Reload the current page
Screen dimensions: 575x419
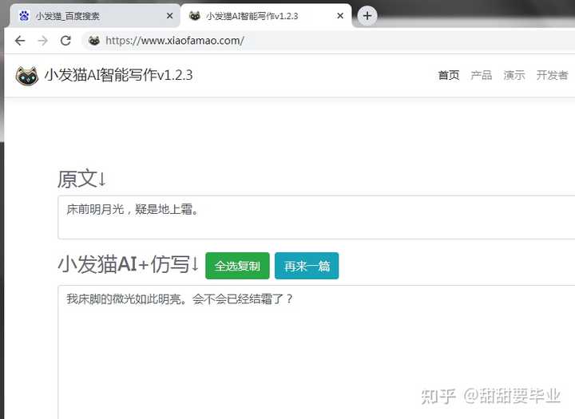point(65,41)
